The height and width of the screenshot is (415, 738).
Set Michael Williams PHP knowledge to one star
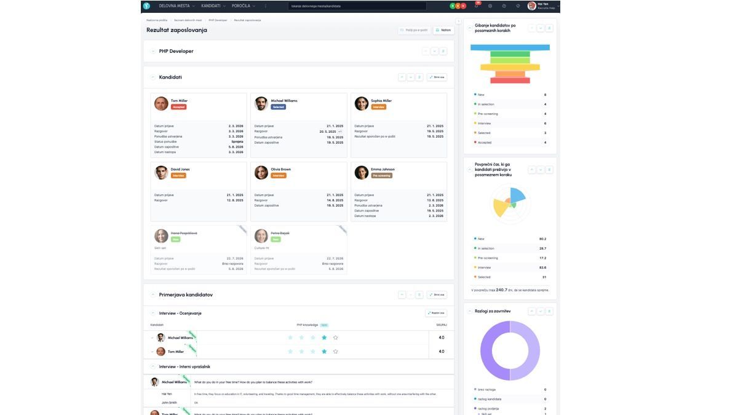pos(290,338)
